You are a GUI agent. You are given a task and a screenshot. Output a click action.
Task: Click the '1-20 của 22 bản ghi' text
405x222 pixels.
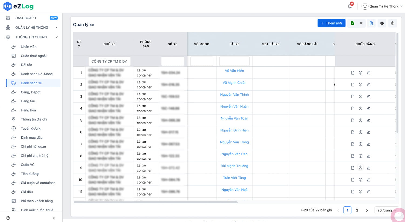tap(316, 210)
